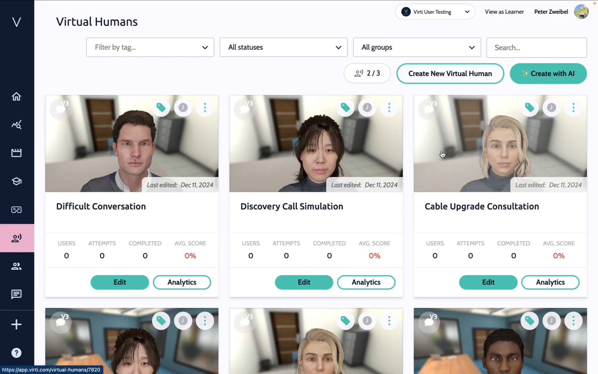The image size is (598, 374).
Task: Open the All groups dropdown
Action: coord(417,47)
